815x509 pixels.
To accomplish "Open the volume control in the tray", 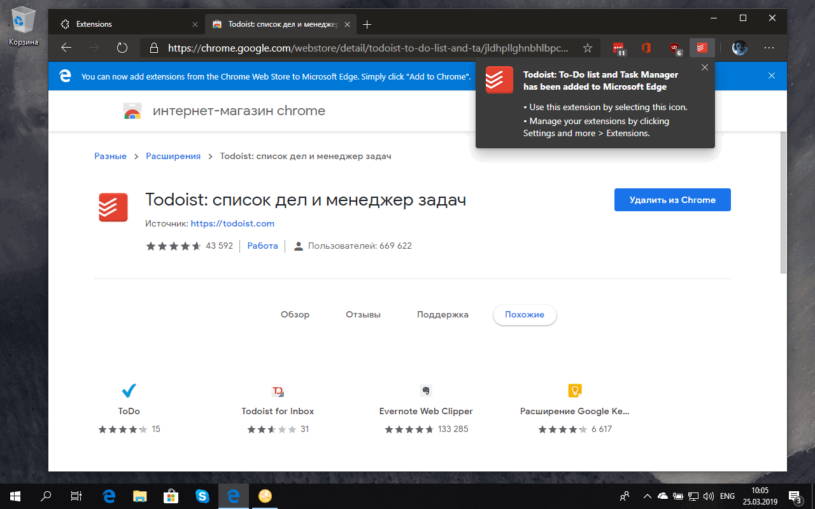I will pyautogui.click(x=709, y=496).
